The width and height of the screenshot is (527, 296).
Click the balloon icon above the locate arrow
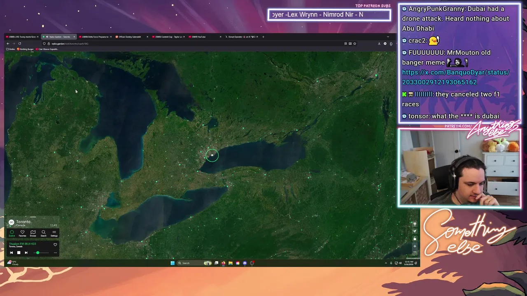coord(415,224)
